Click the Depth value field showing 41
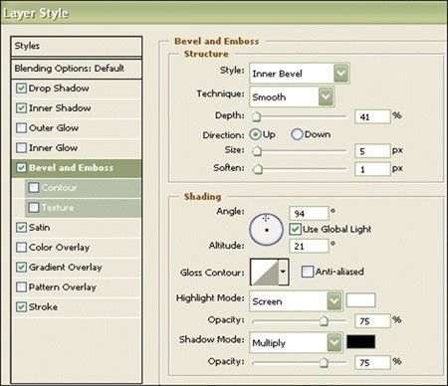 click(372, 116)
